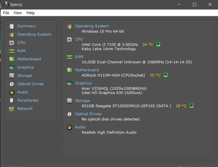The height and width of the screenshot is (167, 218).
Task: Select Operating System in the sidebar list
Action: click(x=34, y=34)
